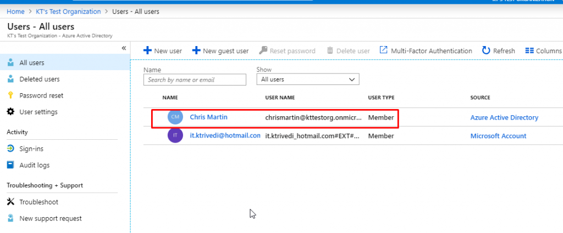Click the New user plus icon

pos(147,50)
